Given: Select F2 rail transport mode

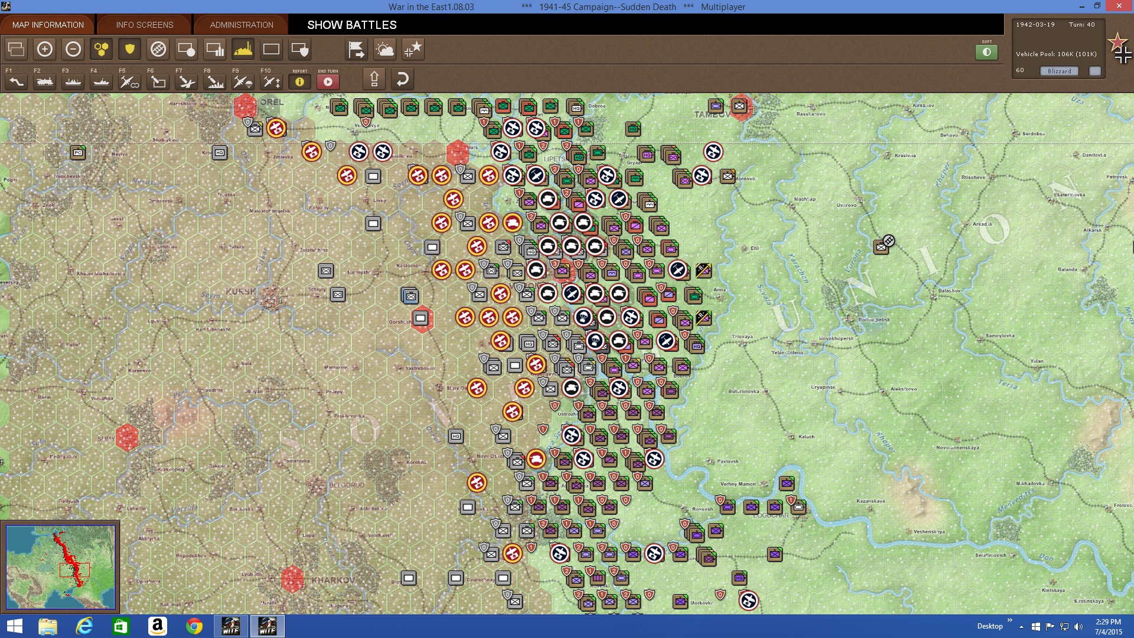Looking at the screenshot, I should [x=45, y=82].
